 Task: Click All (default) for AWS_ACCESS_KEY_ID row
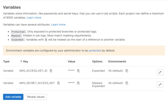tap(115, 71)
